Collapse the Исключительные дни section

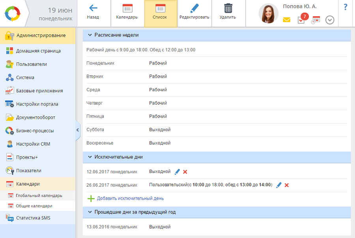click(x=90, y=157)
